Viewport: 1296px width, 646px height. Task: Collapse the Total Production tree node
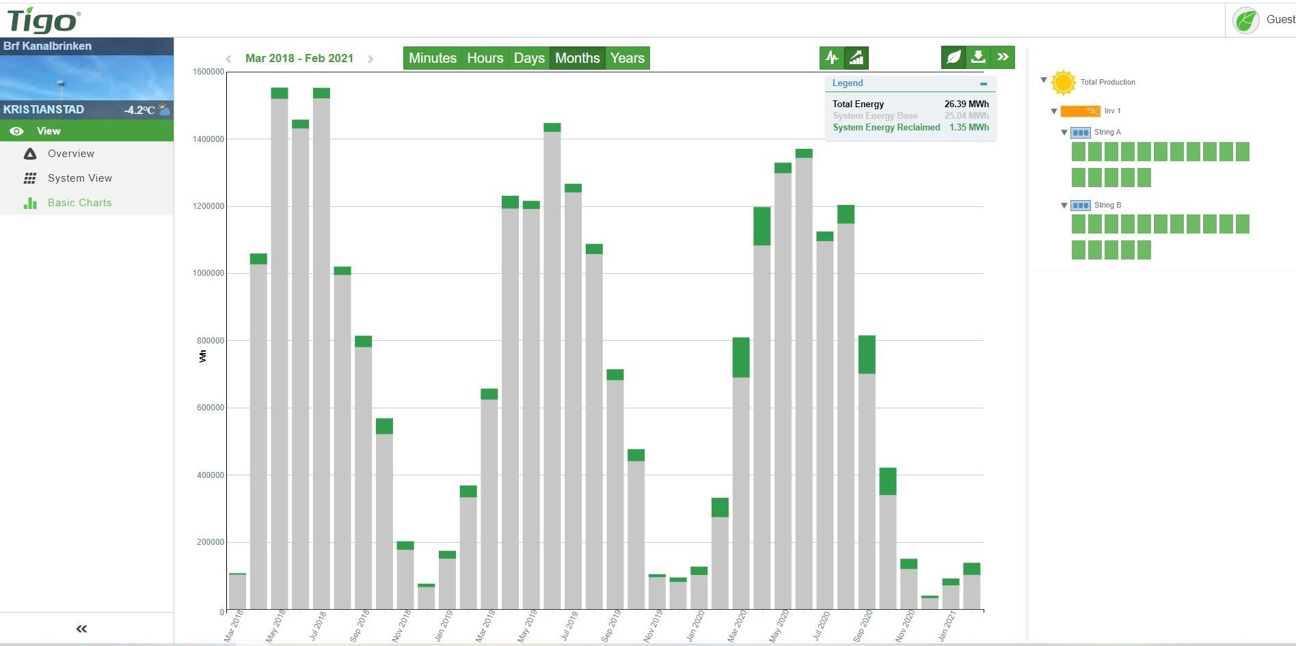pos(1044,81)
